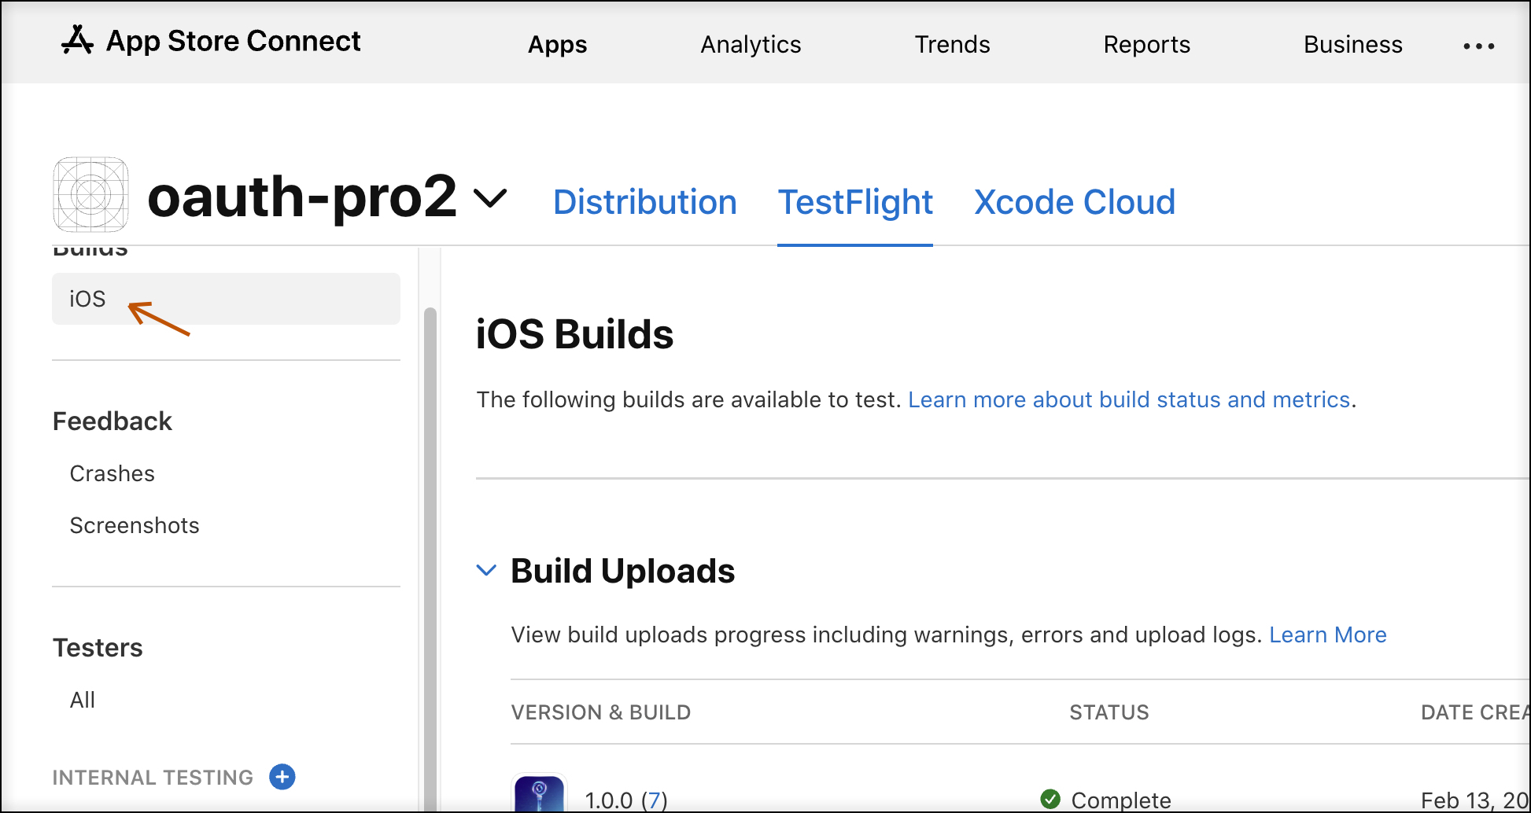Viewport: 1531px width, 813px height.
Task: Select Apps in the top navigation
Action: 557,45
